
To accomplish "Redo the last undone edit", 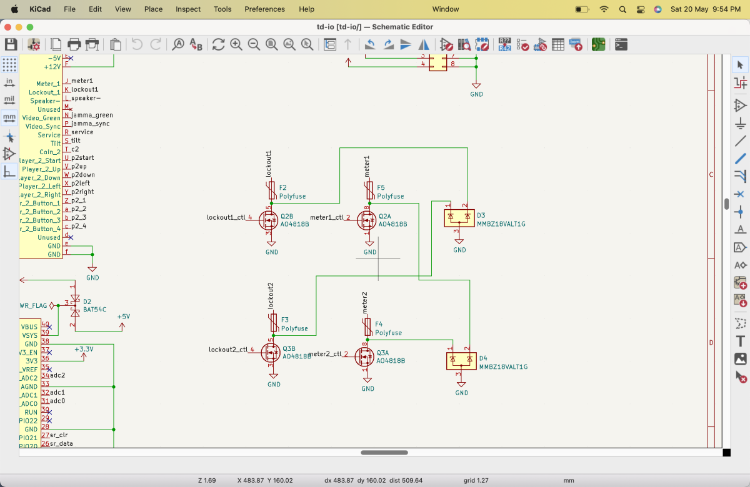I will [156, 44].
